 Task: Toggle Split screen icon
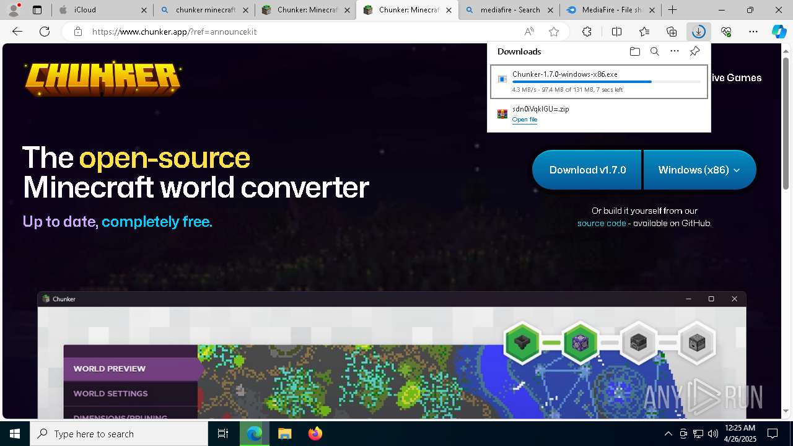(x=616, y=32)
